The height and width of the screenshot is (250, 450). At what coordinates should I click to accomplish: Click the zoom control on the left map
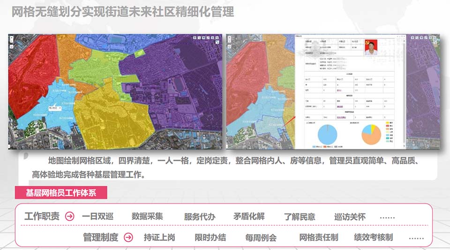click(11, 40)
